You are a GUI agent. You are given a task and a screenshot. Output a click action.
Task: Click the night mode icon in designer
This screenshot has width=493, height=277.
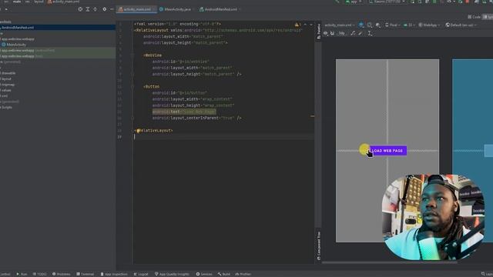(x=377, y=25)
